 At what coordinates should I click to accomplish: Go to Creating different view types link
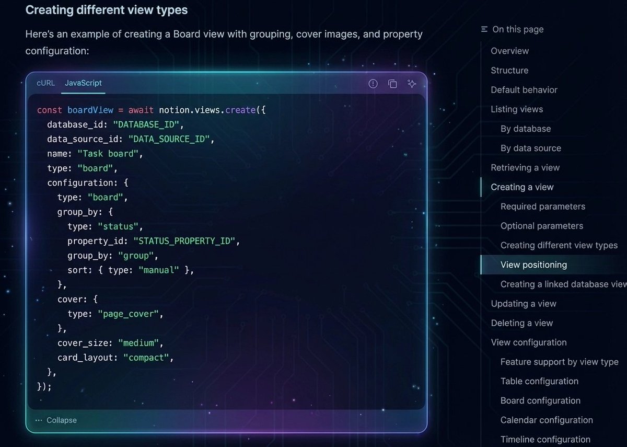click(559, 245)
